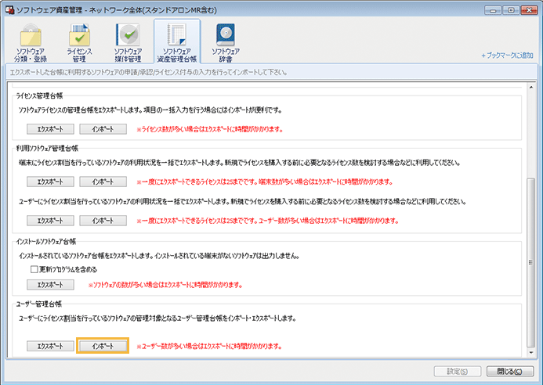Open the ライセンス管理 icon
The height and width of the screenshot is (385, 543).
pyautogui.click(x=79, y=42)
